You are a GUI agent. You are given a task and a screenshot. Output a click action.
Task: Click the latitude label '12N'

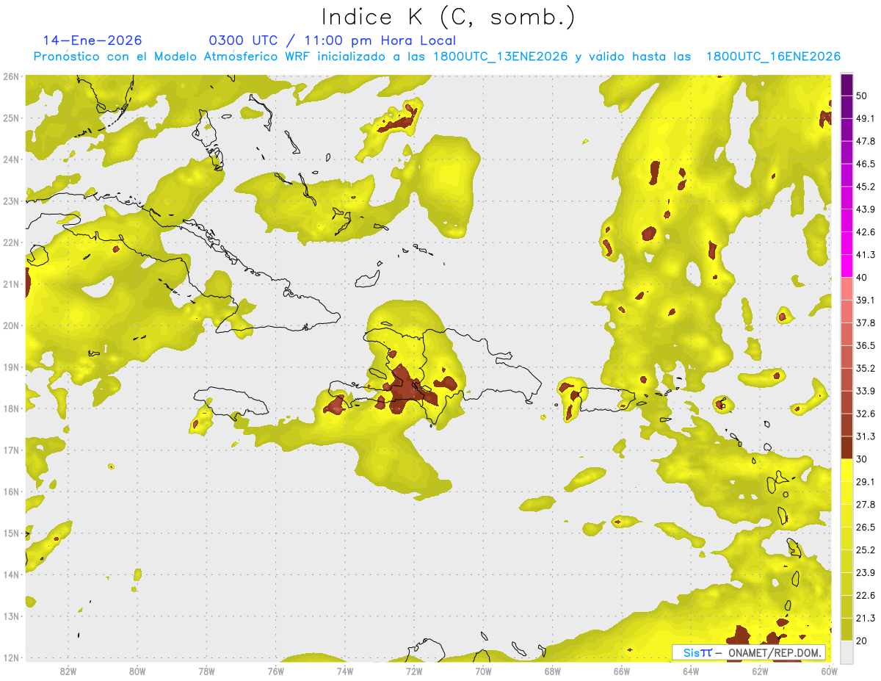coord(11,657)
